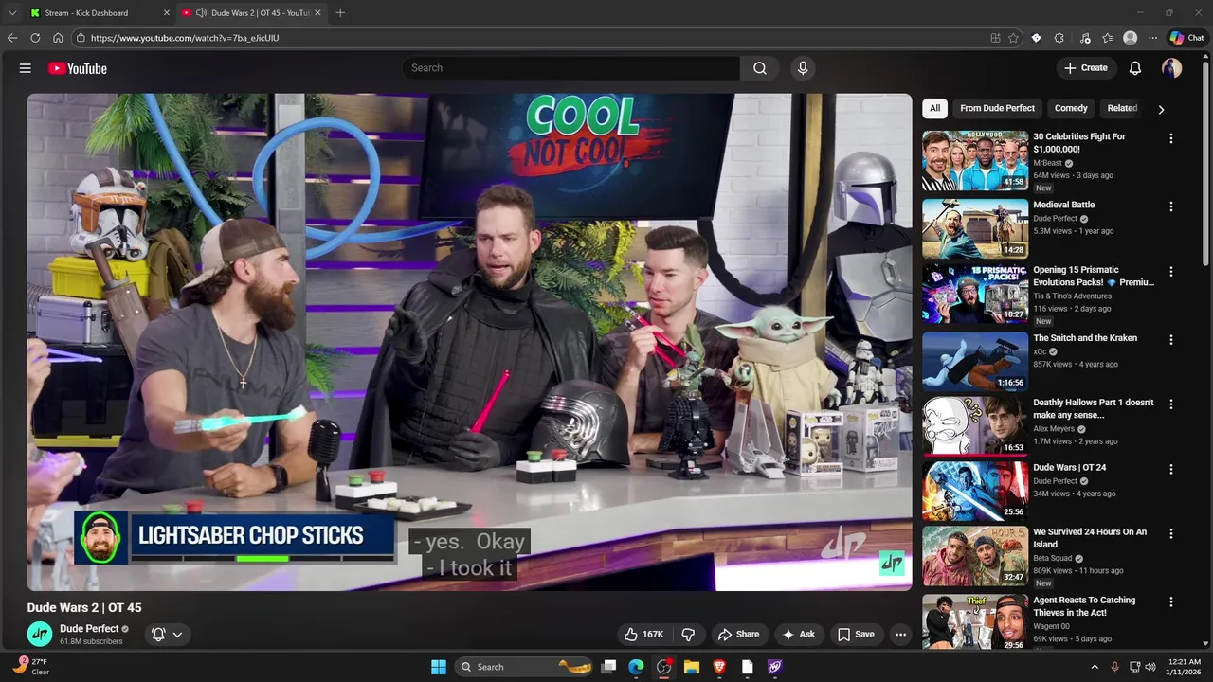Image resolution: width=1213 pixels, height=682 pixels.
Task: Open options for 30 Celebrities Fight video
Action: (x=1171, y=138)
